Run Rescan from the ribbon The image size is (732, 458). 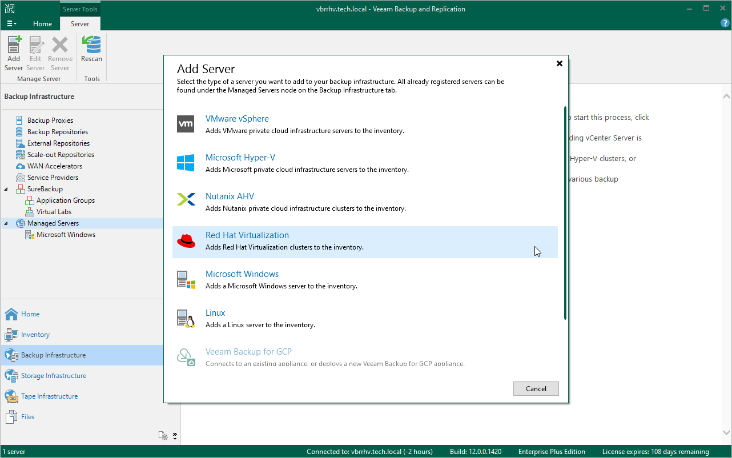(x=91, y=49)
